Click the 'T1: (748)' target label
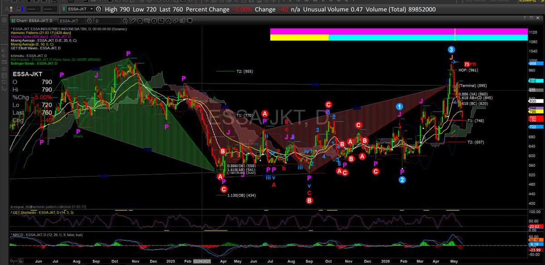Image resolution: width=545 pixels, height=265 pixels. tap(476, 121)
